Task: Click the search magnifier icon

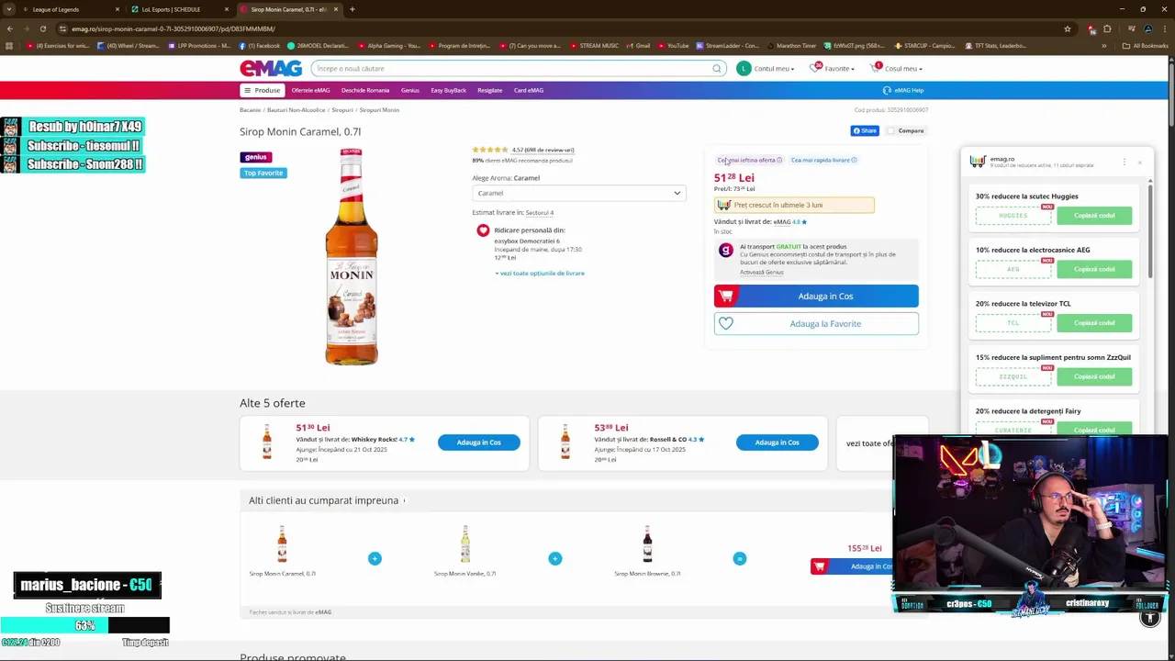Action: pyautogui.click(x=717, y=69)
